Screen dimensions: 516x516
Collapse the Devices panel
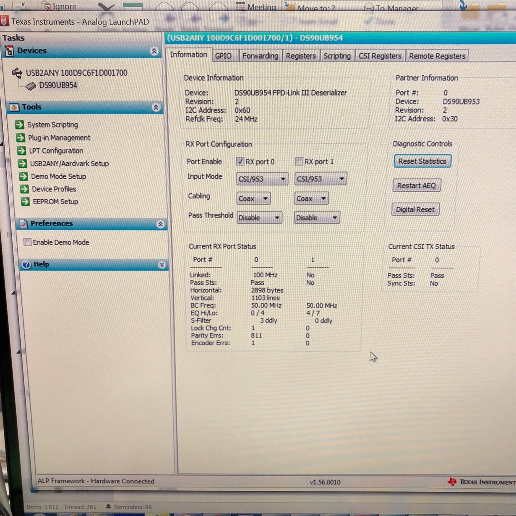154,51
